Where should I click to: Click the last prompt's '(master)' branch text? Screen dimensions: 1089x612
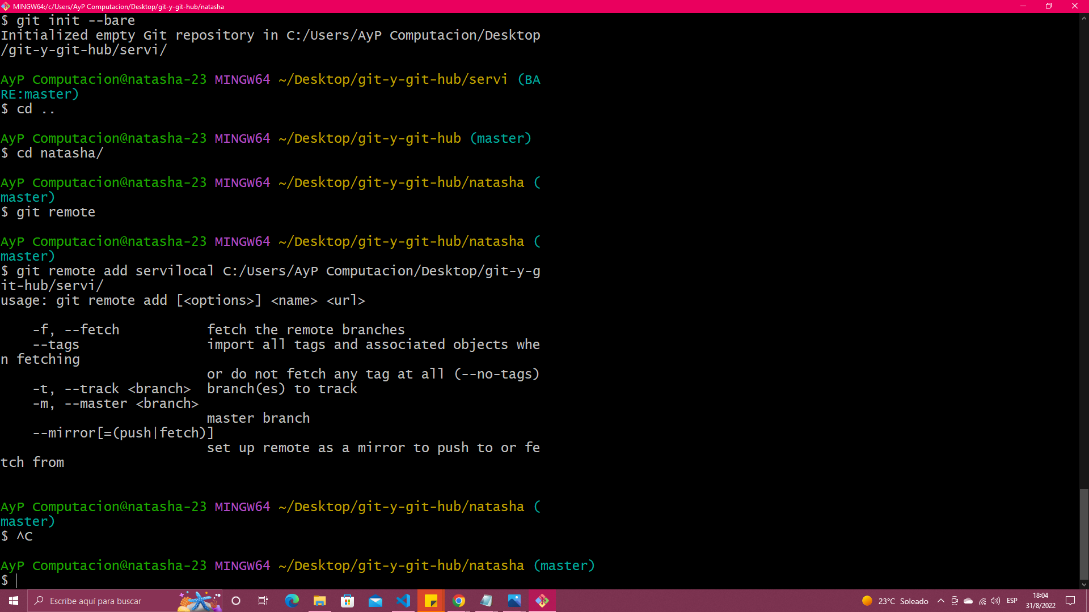click(x=564, y=566)
